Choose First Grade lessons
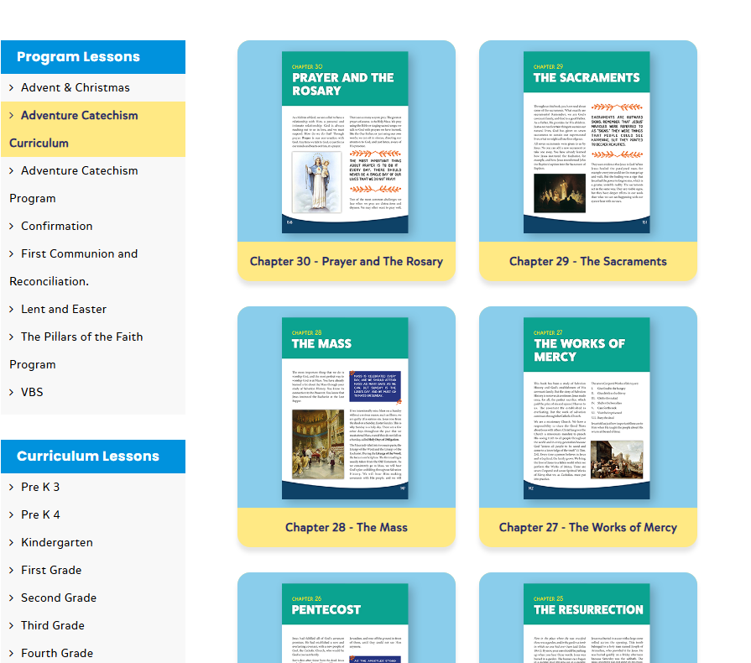 (51, 570)
